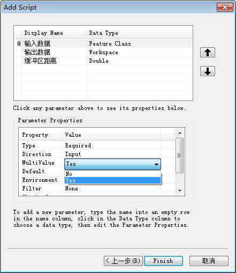
Task: Select the Filter property label
Action: pyautogui.click(x=32, y=188)
